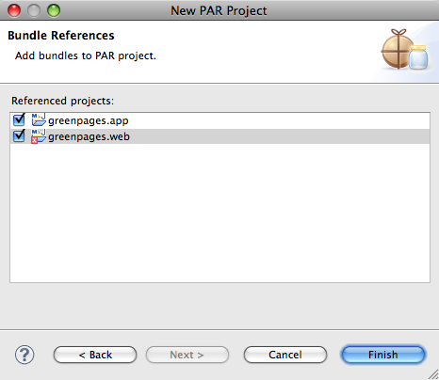Image resolution: width=439 pixels, height=380 pixels.
Task: Click the help question mark icon
Action: [24, 355]
